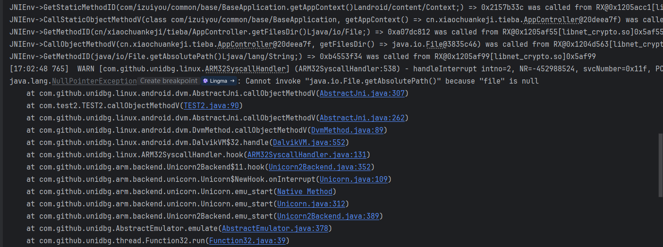Jump to TEST2.java:90 source line
Viewport: 663px width, 247px height.
pyautogui.click(x=212, y=105)
